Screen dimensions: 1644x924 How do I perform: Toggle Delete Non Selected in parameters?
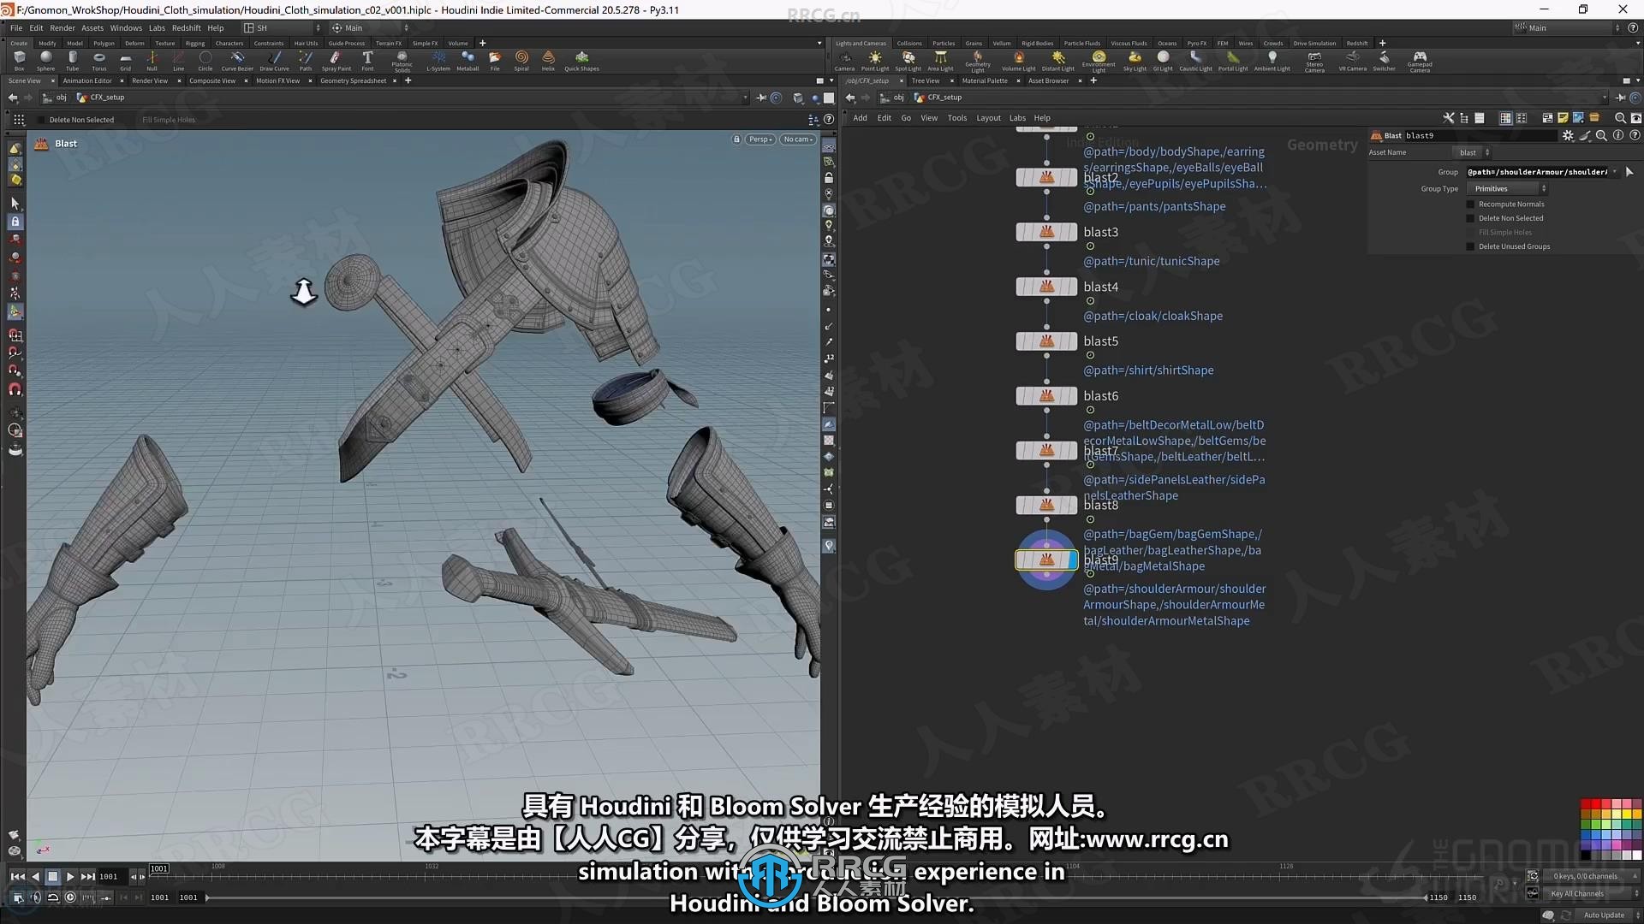tap(1471, 218)
